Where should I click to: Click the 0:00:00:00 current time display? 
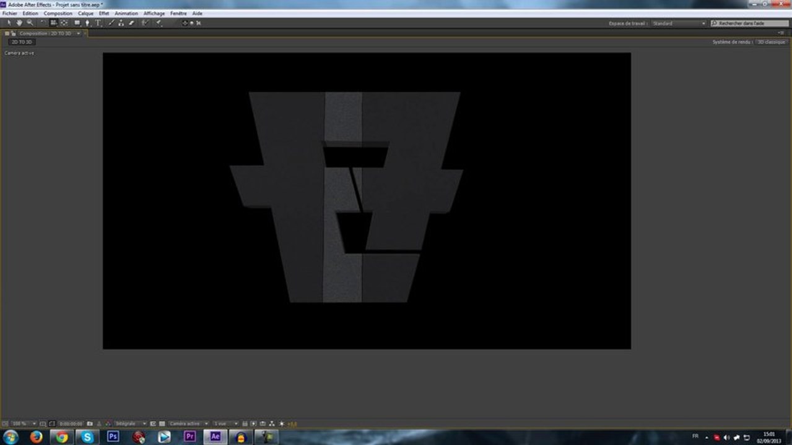(71, 423)
